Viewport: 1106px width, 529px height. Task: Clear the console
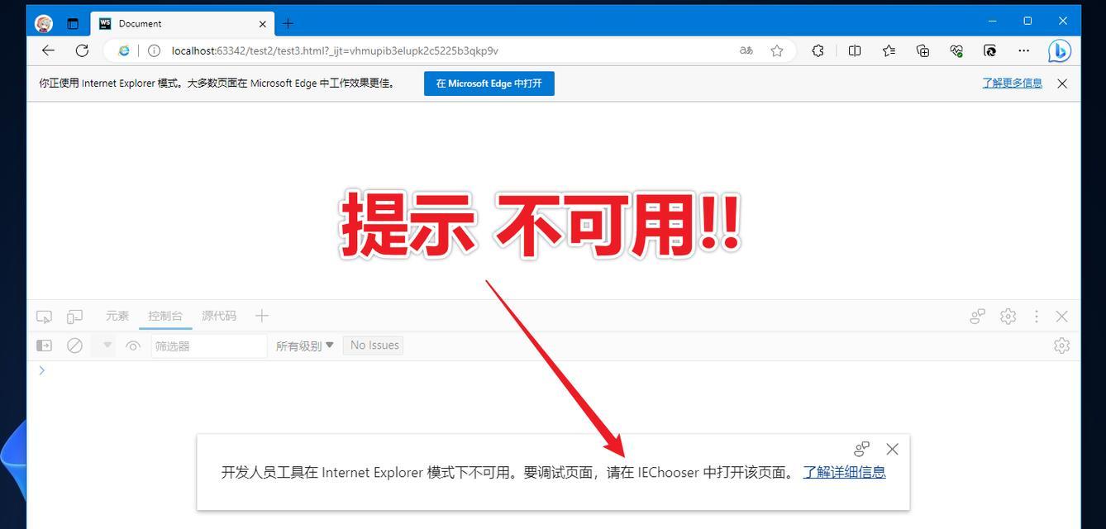click(x=74, y=346)
